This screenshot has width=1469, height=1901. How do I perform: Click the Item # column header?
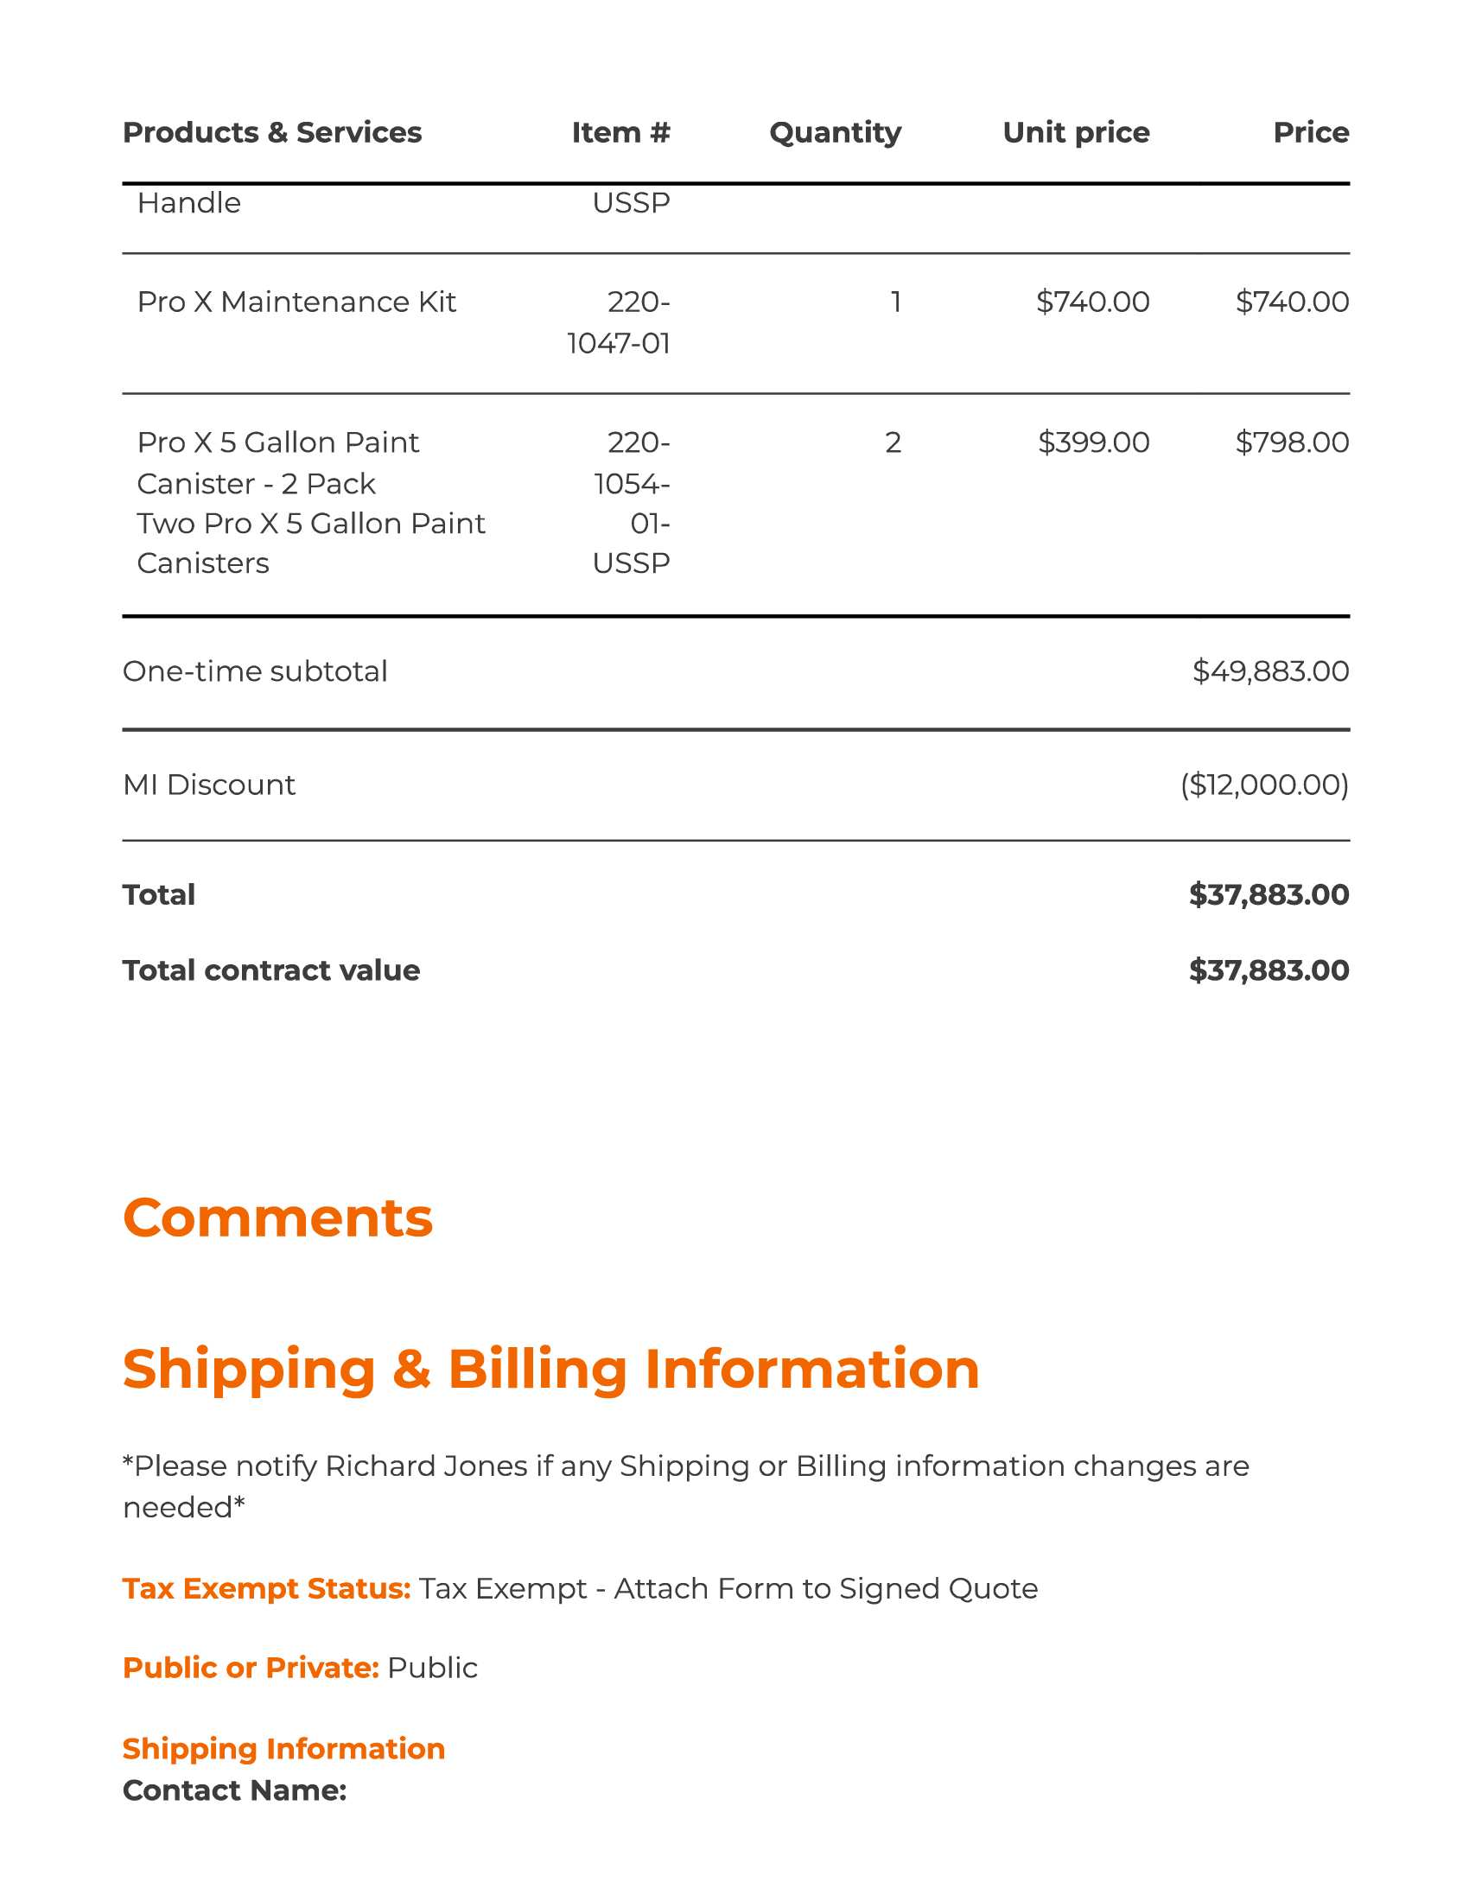click(x=620, y=132)
